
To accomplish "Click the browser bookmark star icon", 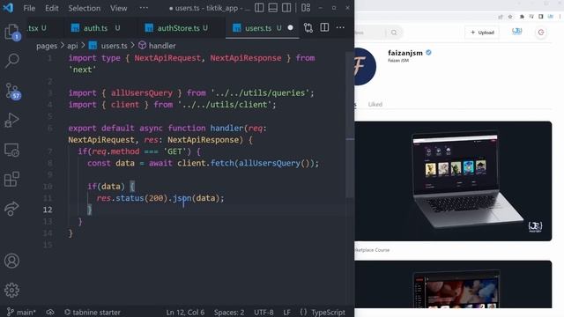I will (x=510, y=17).
